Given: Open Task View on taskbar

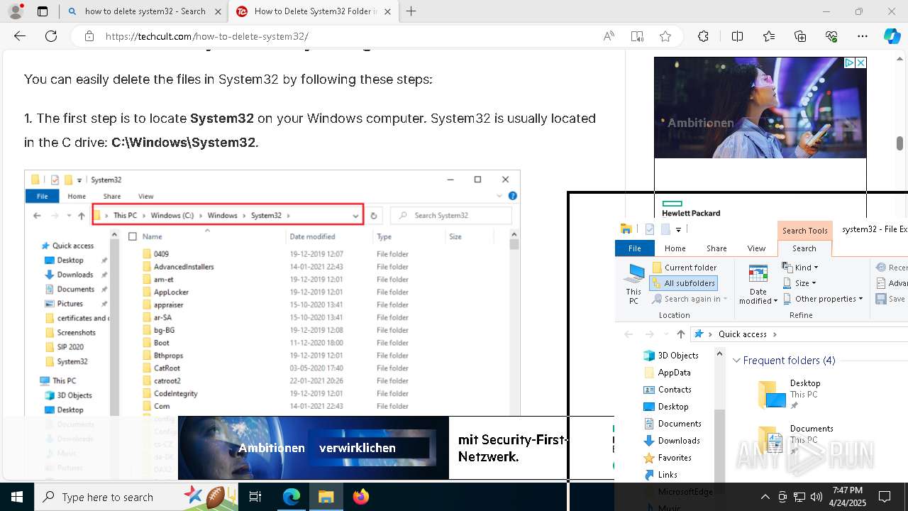Looking at the screenshot, I should pos(256,497).
